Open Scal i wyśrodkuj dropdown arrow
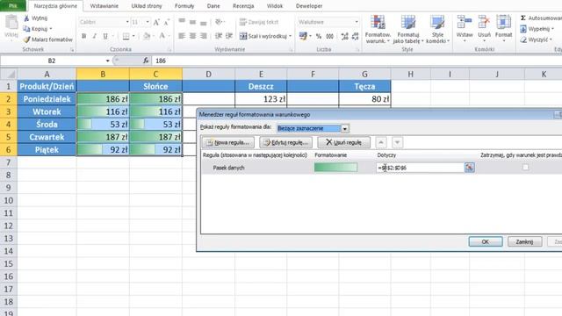 pos(290,36)
